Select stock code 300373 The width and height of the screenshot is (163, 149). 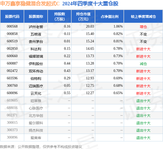click(12, 130)
